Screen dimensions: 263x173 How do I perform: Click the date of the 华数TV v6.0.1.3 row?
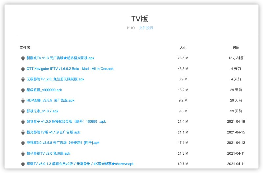point(236,164)
